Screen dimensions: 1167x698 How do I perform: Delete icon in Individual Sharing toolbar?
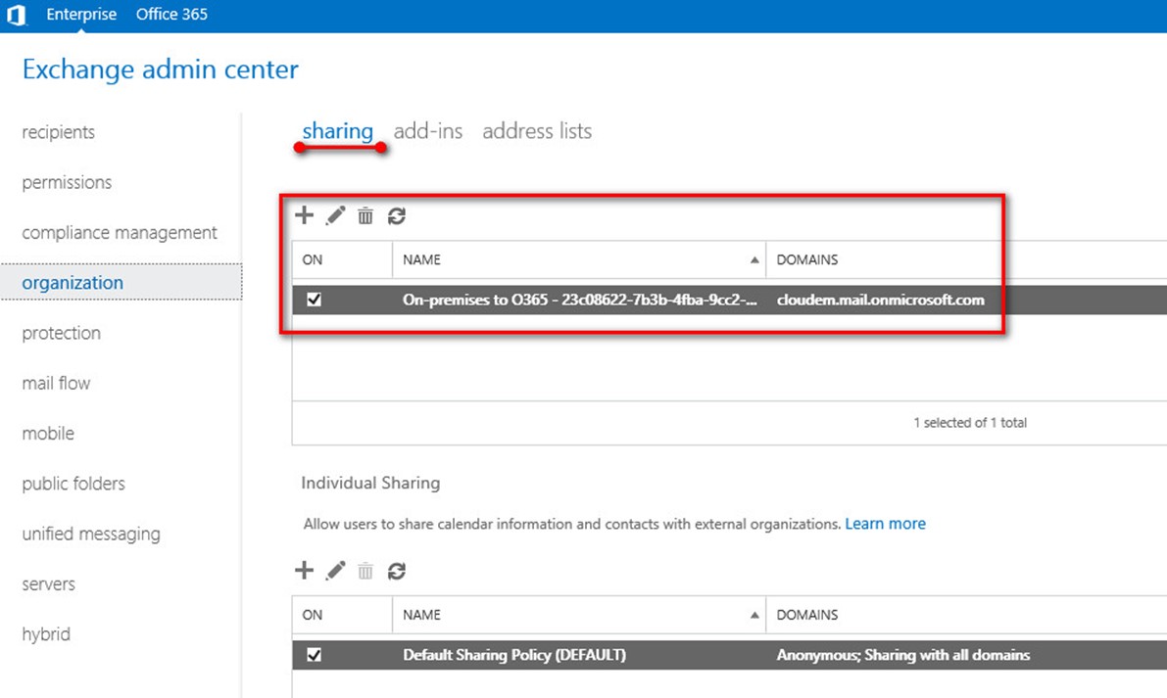(x=365, y=571)
